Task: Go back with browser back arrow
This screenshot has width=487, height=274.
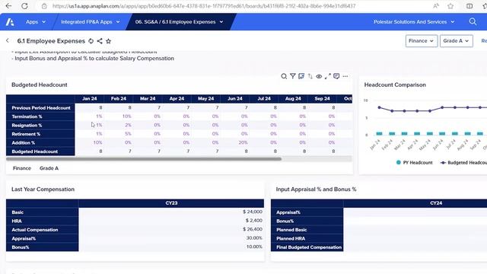Action: click(x=8, y=5)
